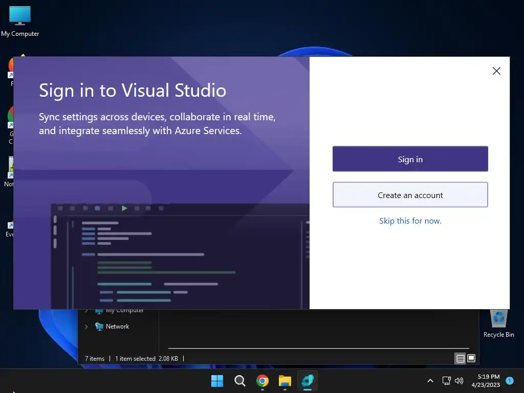
Task: Select My Computer desktop icon
Action: [20, 21]
